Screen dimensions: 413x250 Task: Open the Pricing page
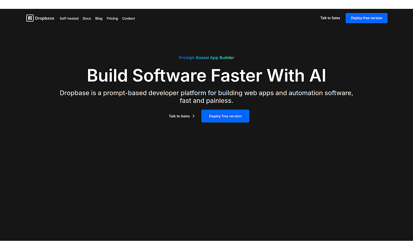[112, 18]
